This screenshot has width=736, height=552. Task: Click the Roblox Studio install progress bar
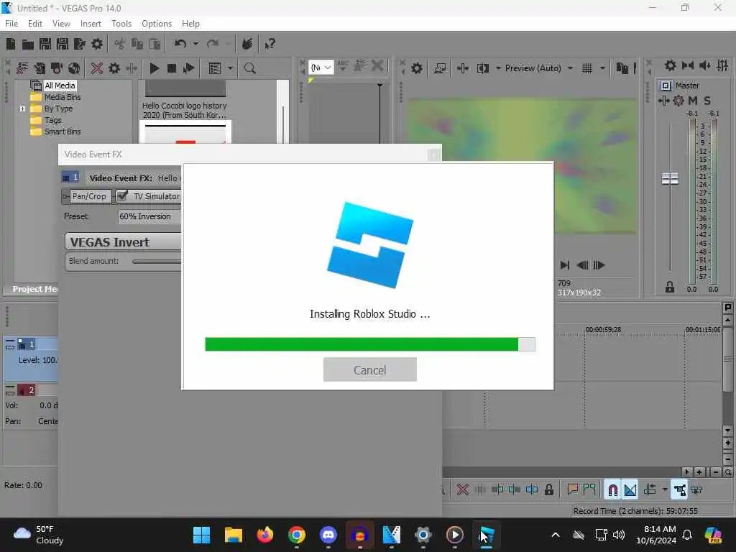370,344
